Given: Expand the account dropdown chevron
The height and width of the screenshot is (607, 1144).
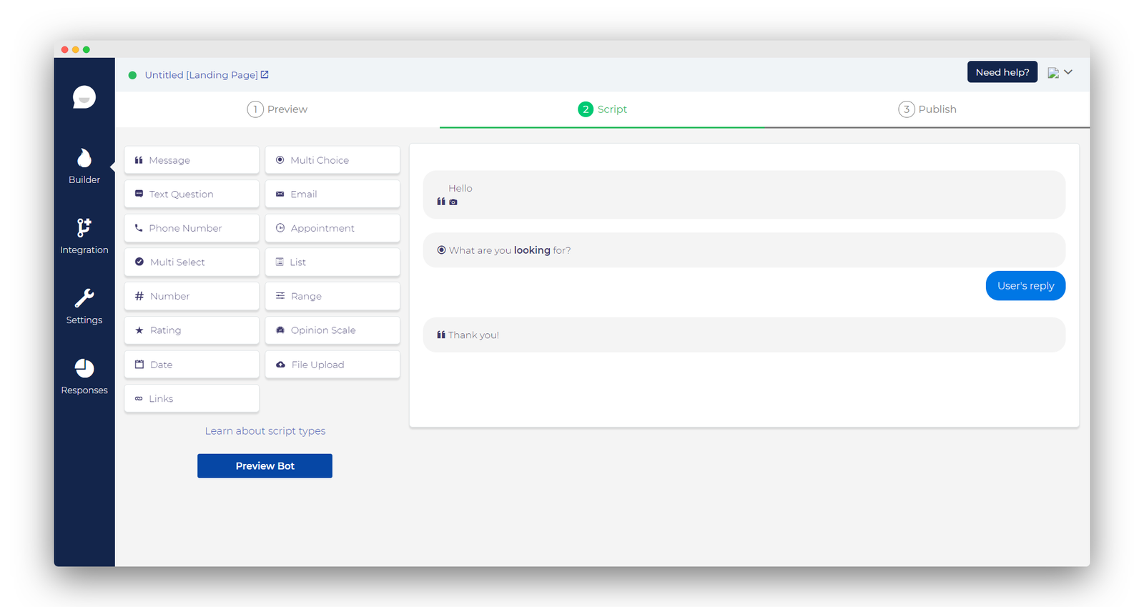Looking at the screenshot, I should tap(1068, 72).
